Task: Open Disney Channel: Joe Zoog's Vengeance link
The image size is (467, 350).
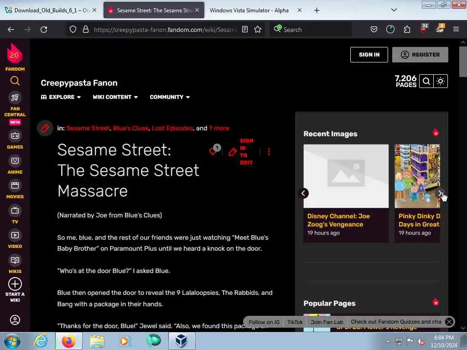Action: 339,220
